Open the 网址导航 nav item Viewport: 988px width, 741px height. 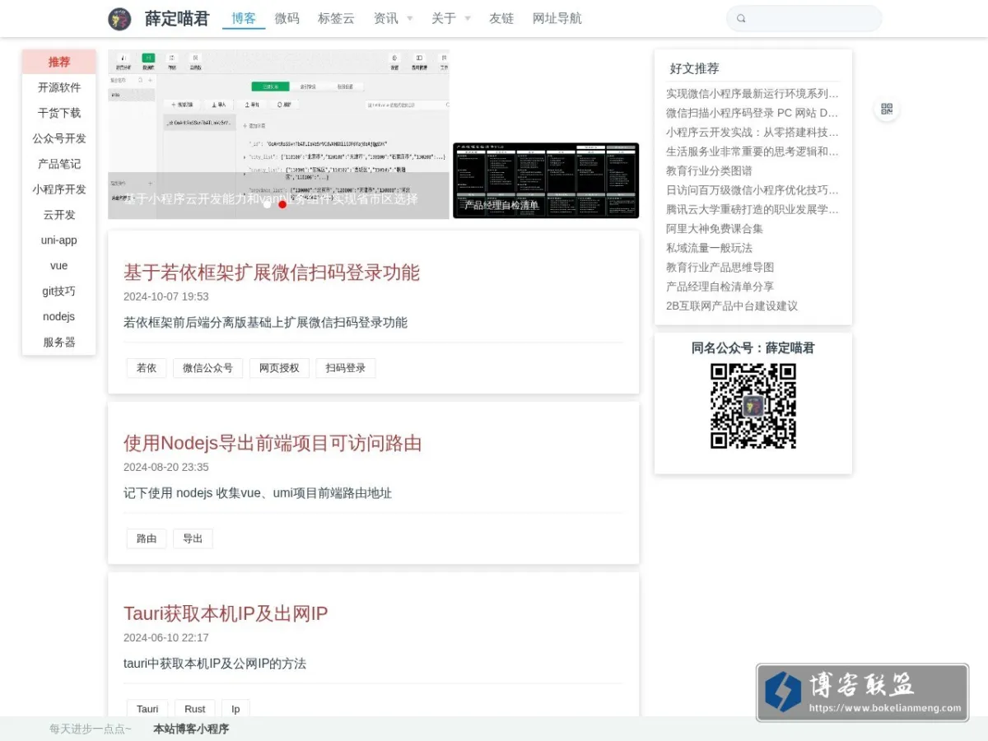557,18
